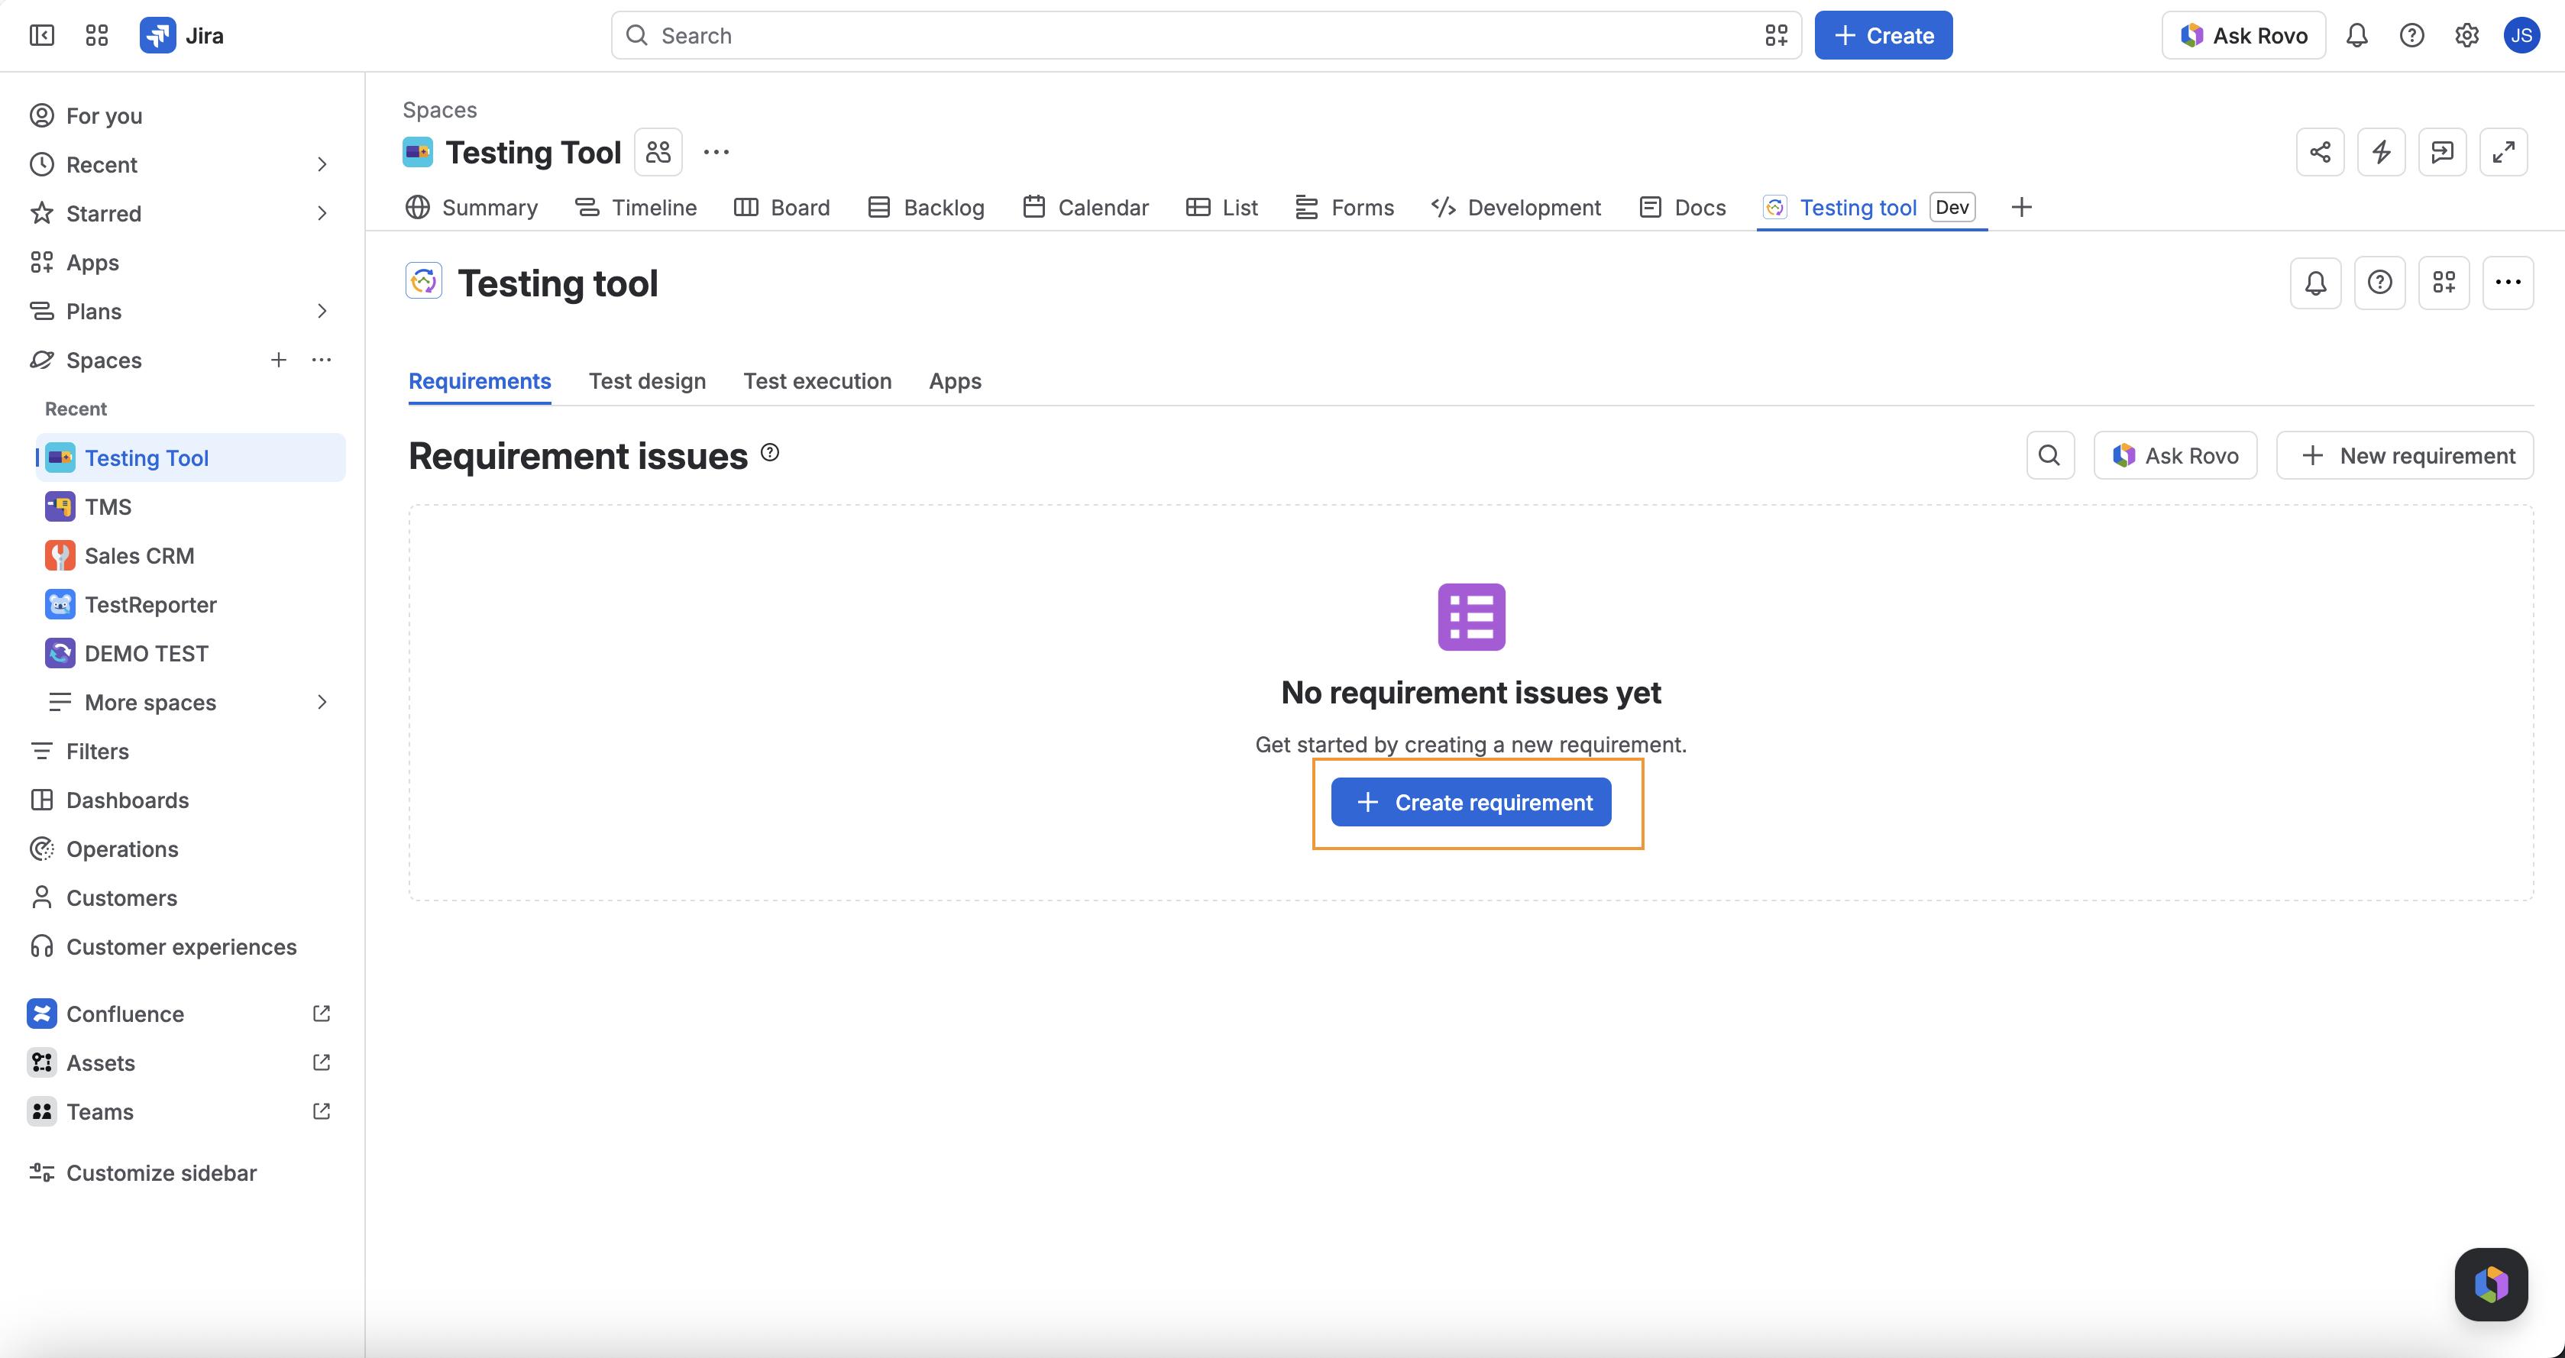This screenshot has height=1358, width=2565.
Task: Open the Backlog tab
Action: (x=925, y=207)
